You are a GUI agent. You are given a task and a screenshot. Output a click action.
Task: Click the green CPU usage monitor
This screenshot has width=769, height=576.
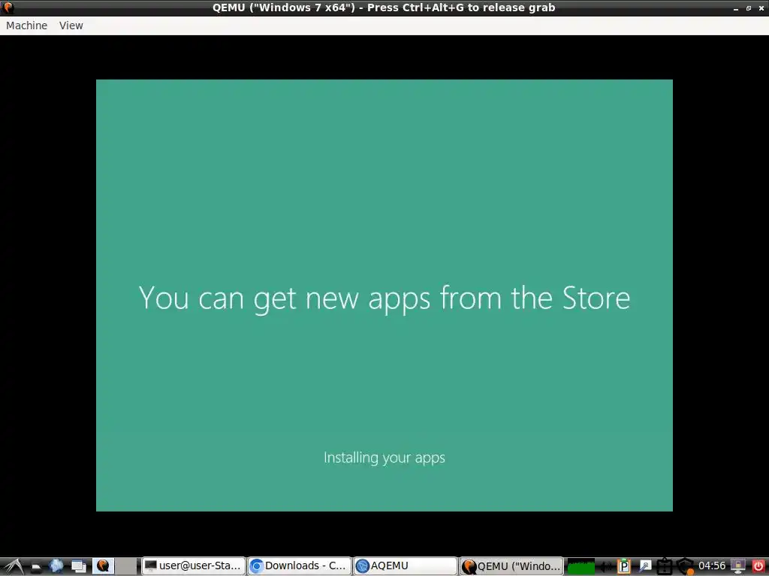(581, 567)
